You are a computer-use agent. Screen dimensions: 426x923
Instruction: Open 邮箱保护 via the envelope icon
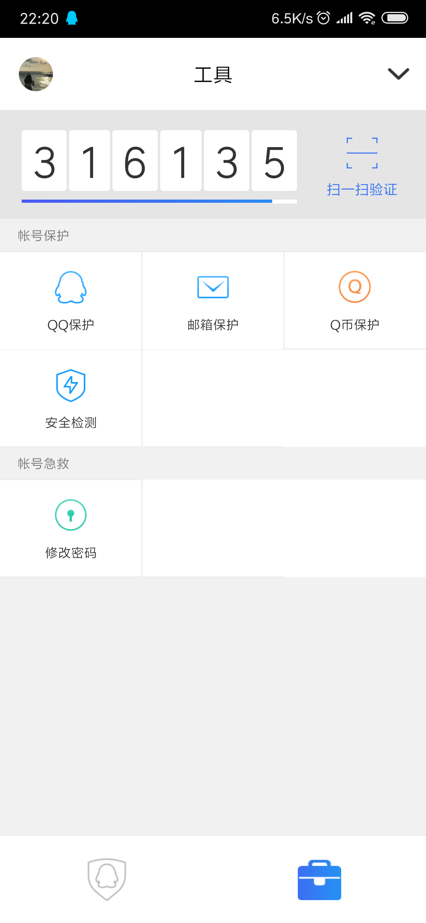click(213, 287)
